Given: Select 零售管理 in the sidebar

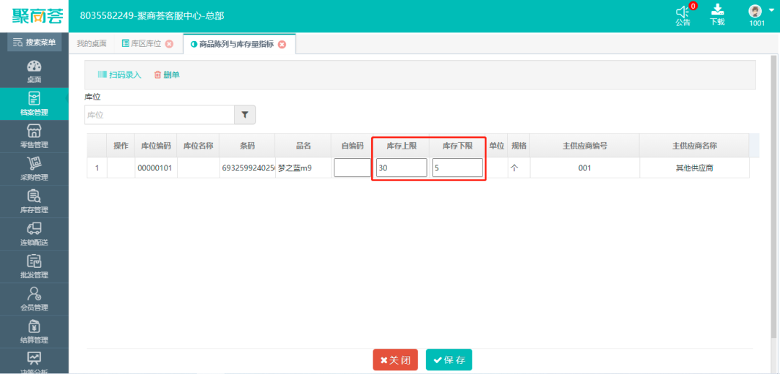Looking at the screenshot, I should [34, 136].
